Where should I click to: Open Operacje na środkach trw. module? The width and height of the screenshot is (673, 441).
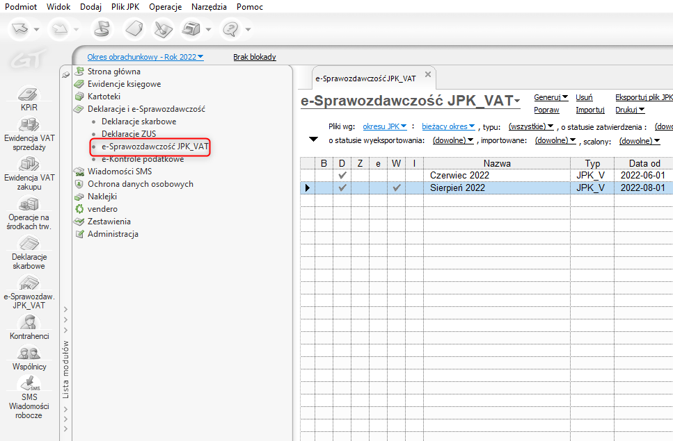click(x=29, y=213)
